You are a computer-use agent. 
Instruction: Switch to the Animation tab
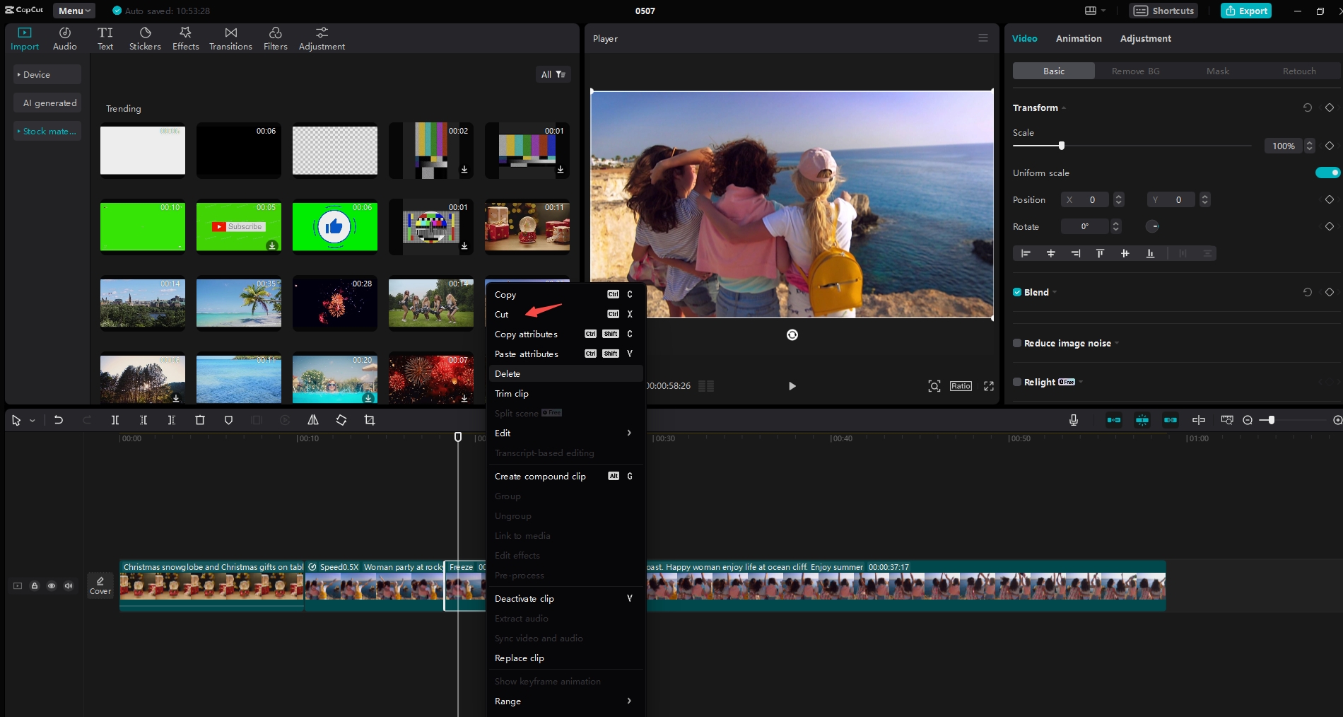tap(1078, 38)
